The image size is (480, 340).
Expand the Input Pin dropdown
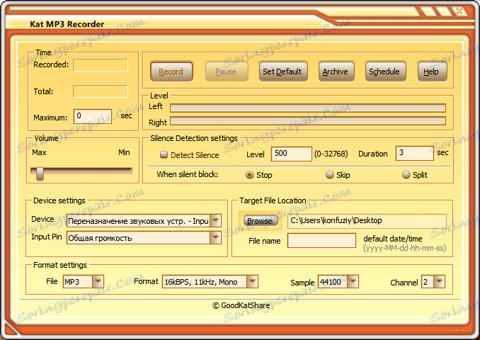(215, 238)
